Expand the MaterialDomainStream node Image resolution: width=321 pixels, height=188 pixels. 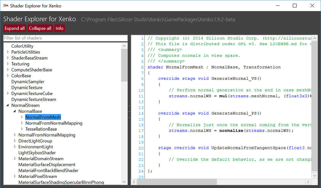pyautogui.click(x=15, y=159)
